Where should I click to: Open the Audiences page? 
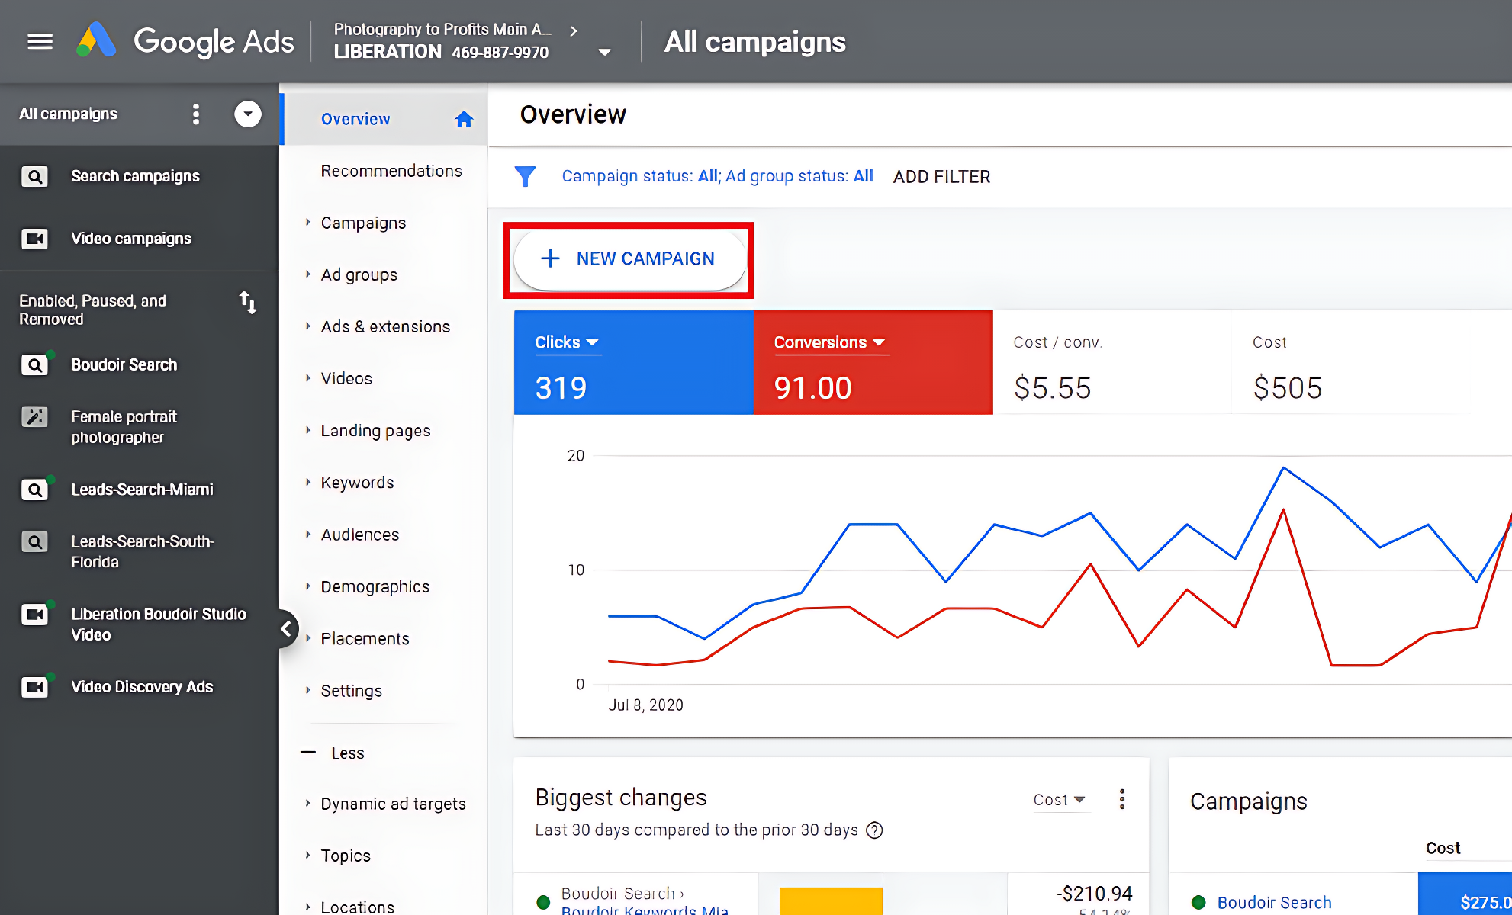(359, 535)
